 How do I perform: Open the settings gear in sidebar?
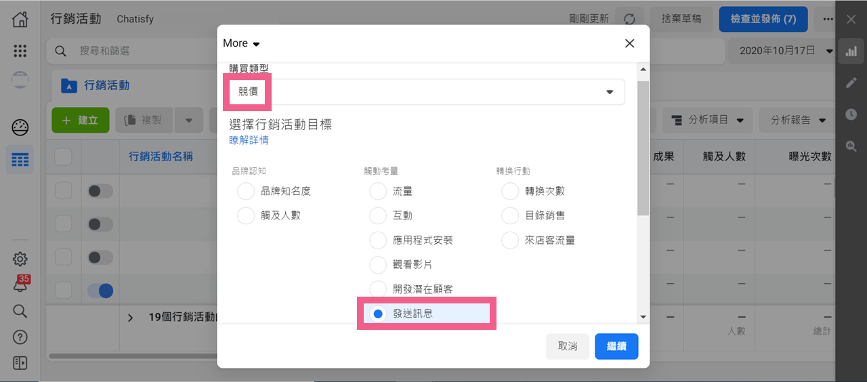click(x=20, y=259)
